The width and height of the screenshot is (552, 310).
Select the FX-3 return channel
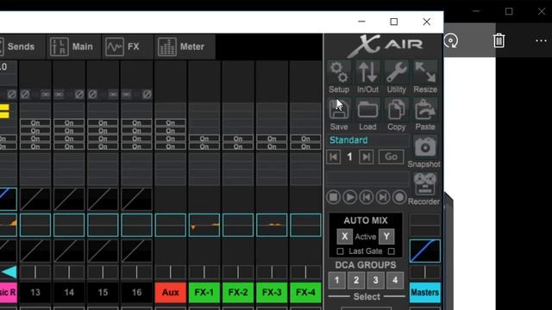(272, 293)
